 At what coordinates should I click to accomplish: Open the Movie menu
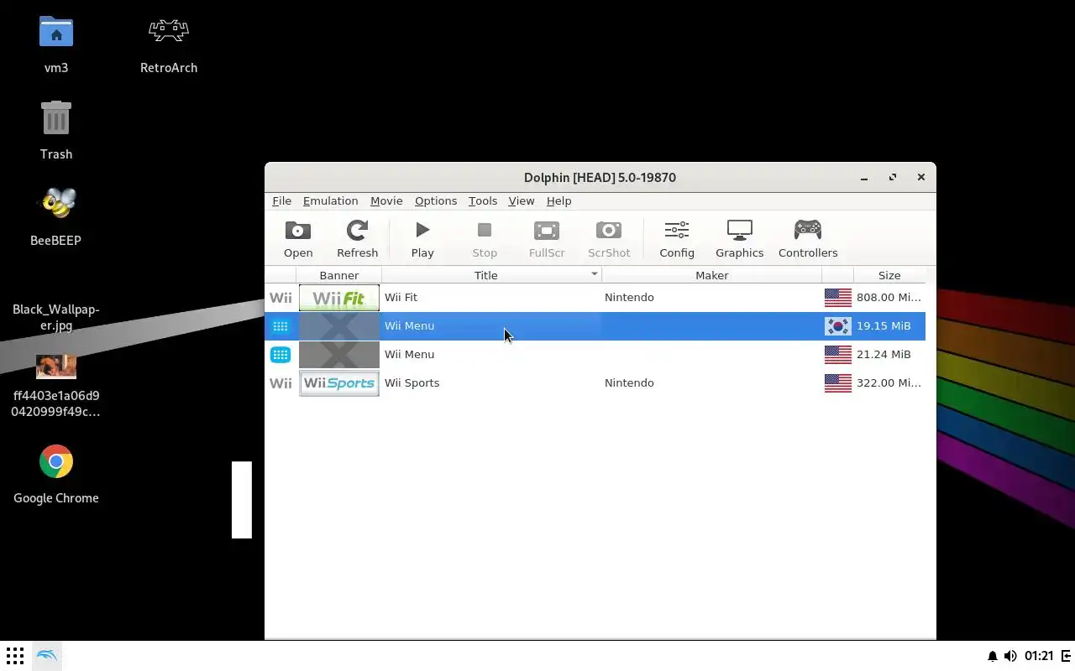pyautogui.click(x=386, y=201)
